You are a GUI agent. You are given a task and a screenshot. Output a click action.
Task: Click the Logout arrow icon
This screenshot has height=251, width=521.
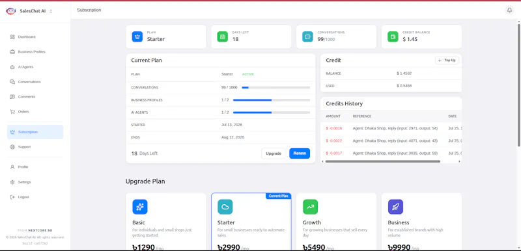(12, 197)
